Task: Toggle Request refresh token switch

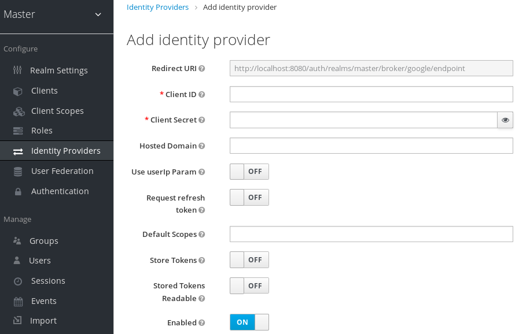Action: click(x=249, y=197)
